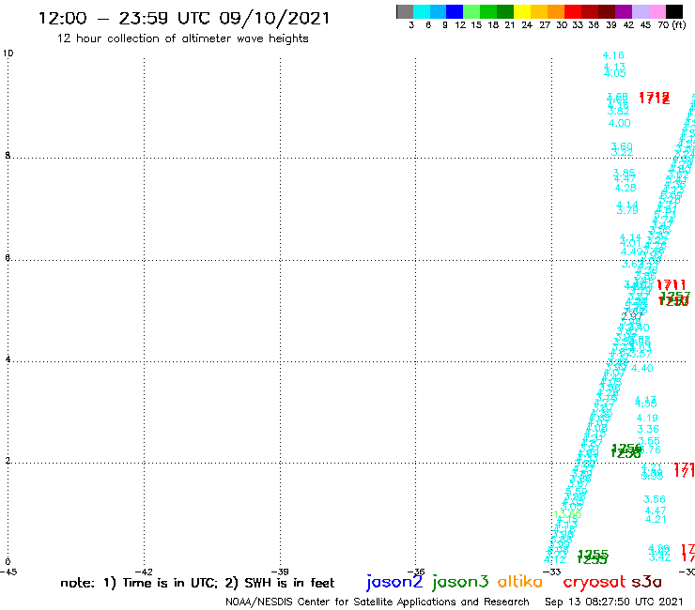Click the pink color swatch in the legend

(657, 11)
